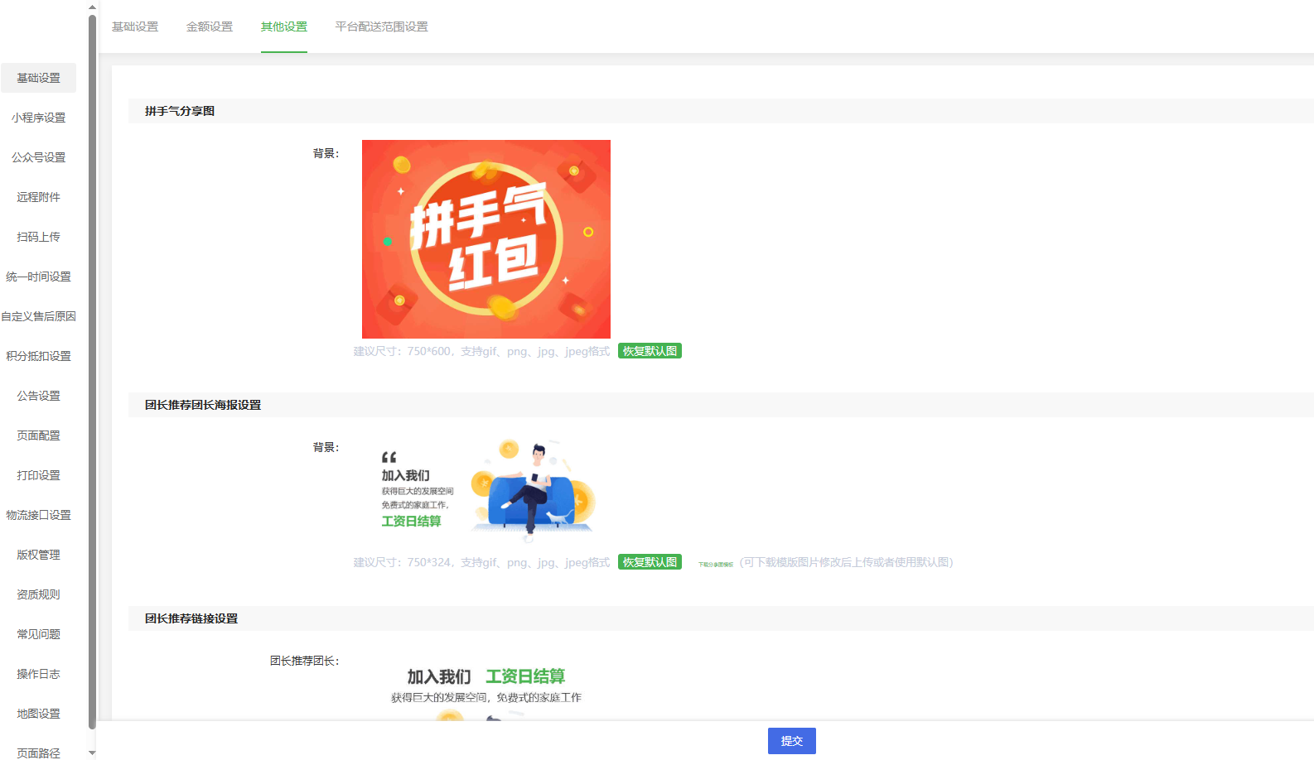Image resolution: width=1314 pixels, height=760 pixels.
Task: Click the 团长海报 sofa background image
Action: point(486,490)
